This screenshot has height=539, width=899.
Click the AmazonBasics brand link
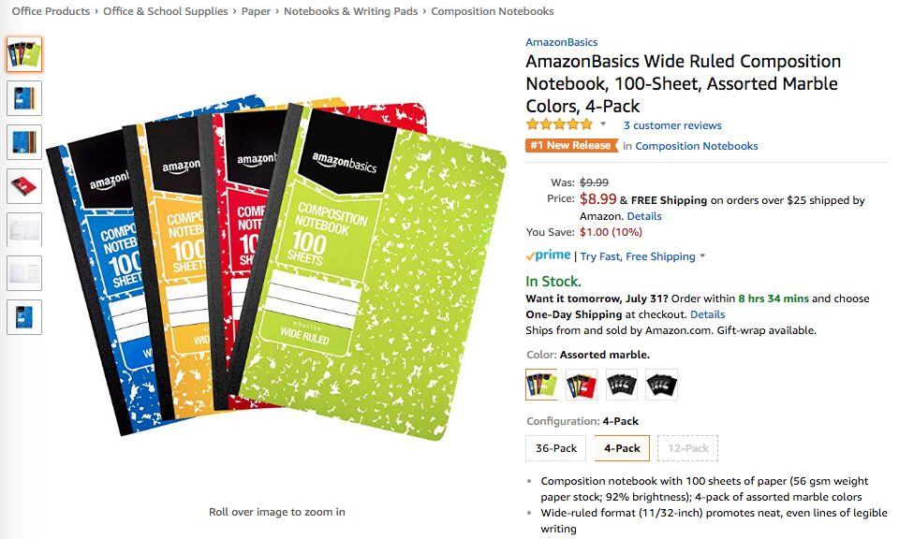(x=561, y=42)
